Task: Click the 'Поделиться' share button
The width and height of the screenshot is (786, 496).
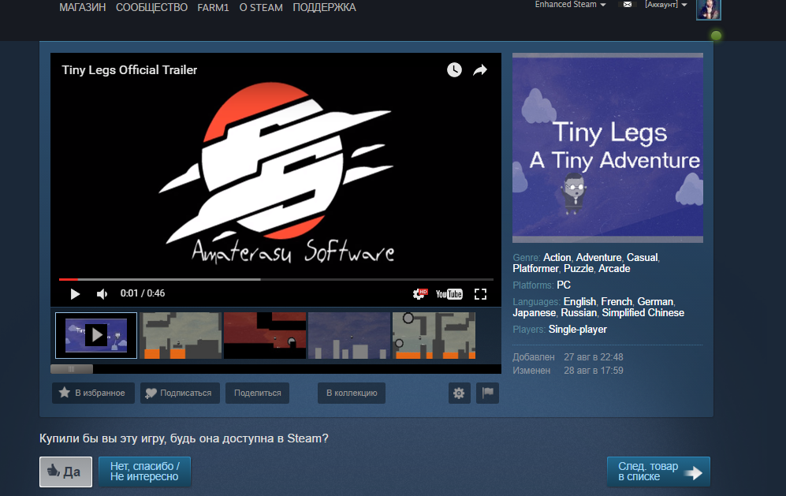Action: coord(257,393)
